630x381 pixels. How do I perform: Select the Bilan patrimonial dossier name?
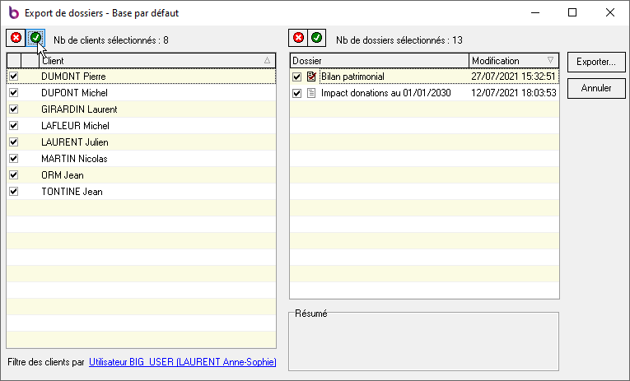(352, 77)
